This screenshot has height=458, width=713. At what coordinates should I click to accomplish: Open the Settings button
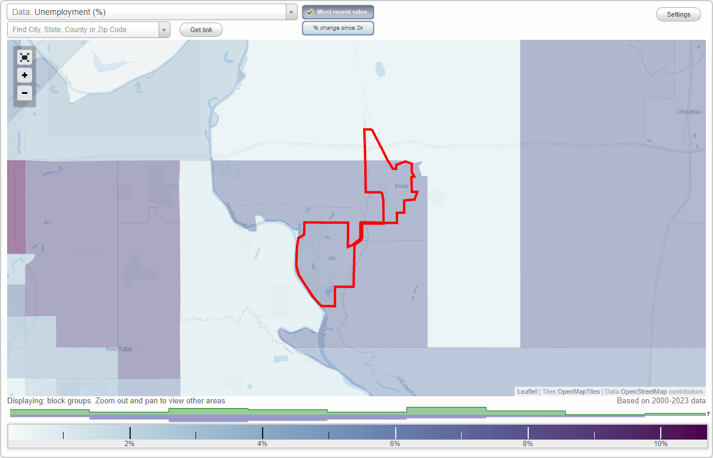pyautogui.click(x=679, y=14)
